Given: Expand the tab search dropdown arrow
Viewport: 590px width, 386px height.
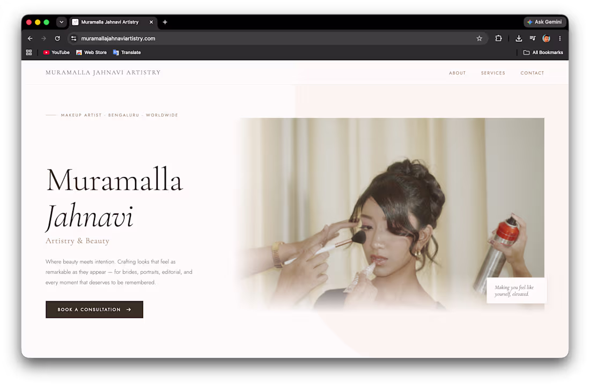Looking at the screenshot, I should pos(61,22).
